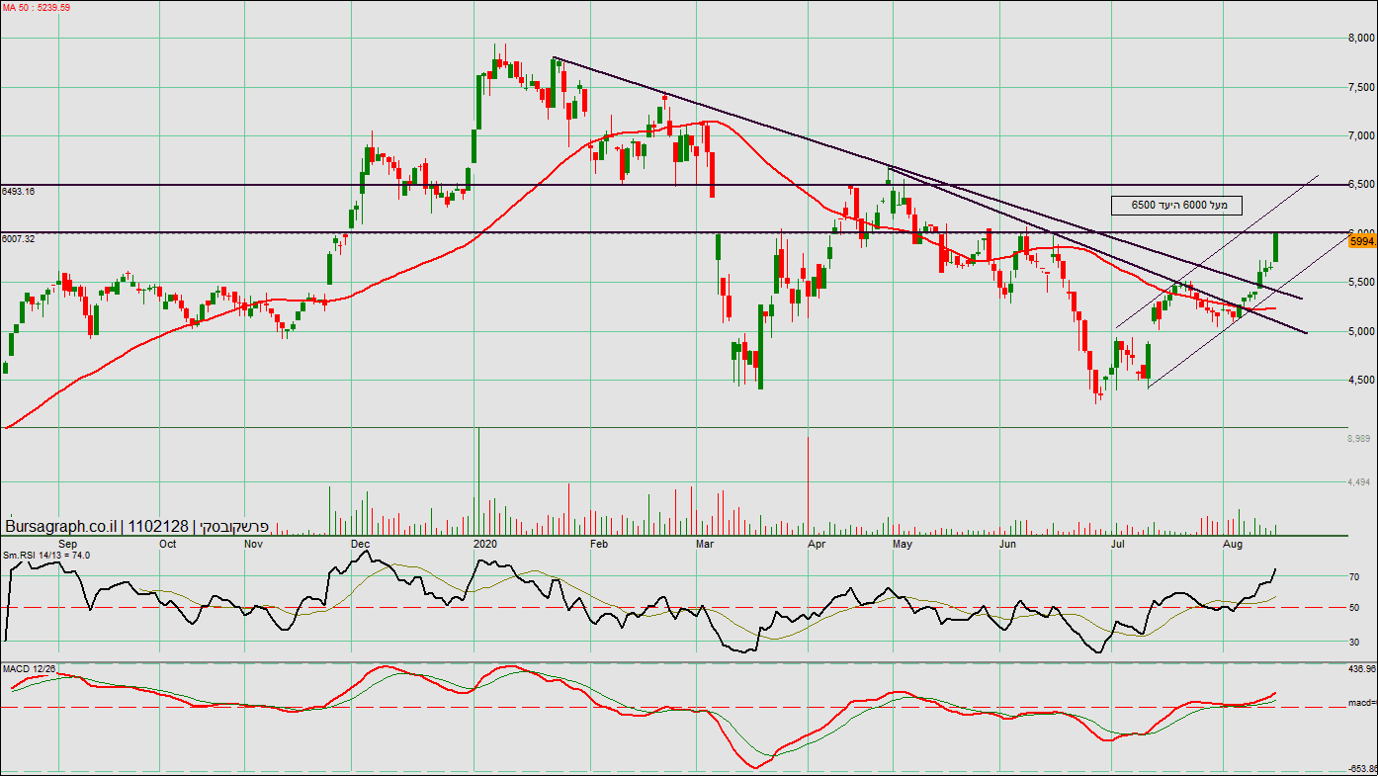Click the RSI 70 level label
Image resolution: width=1378 pixels, height=776 pixels.
[x=1356, y=575]
